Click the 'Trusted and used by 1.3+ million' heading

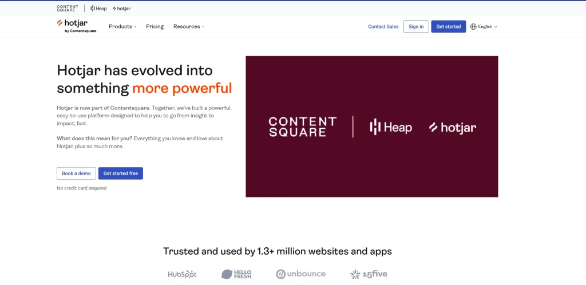click(x=278, y=251)
